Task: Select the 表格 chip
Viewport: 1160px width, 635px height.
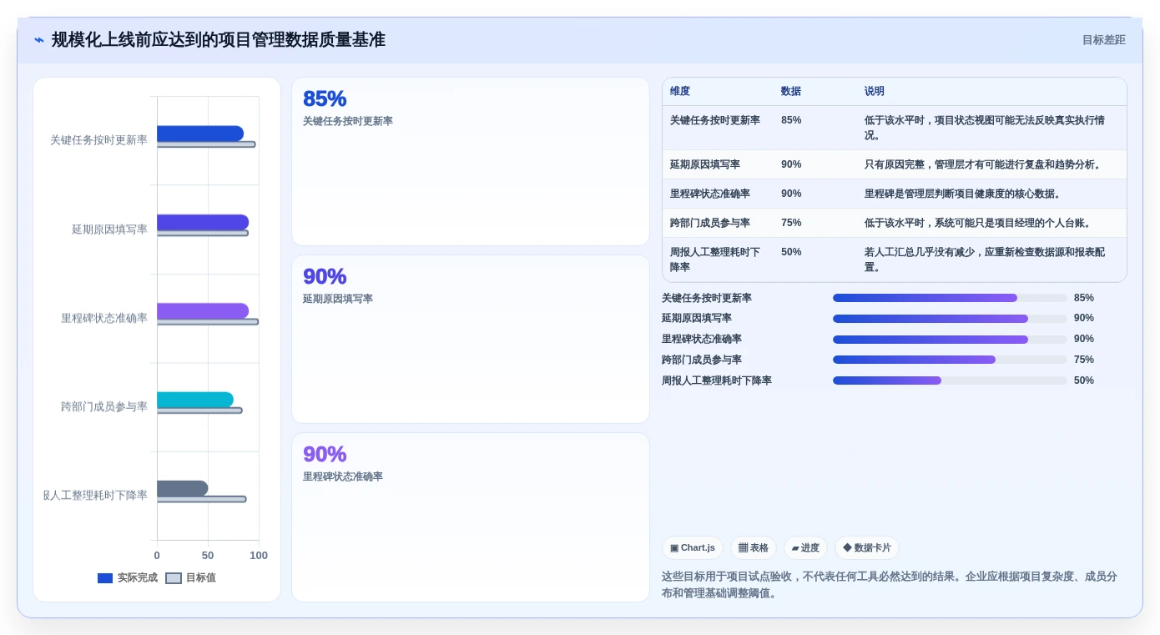Action: tap(754, 548)
